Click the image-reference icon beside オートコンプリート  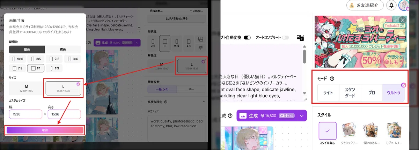[300, 38]
